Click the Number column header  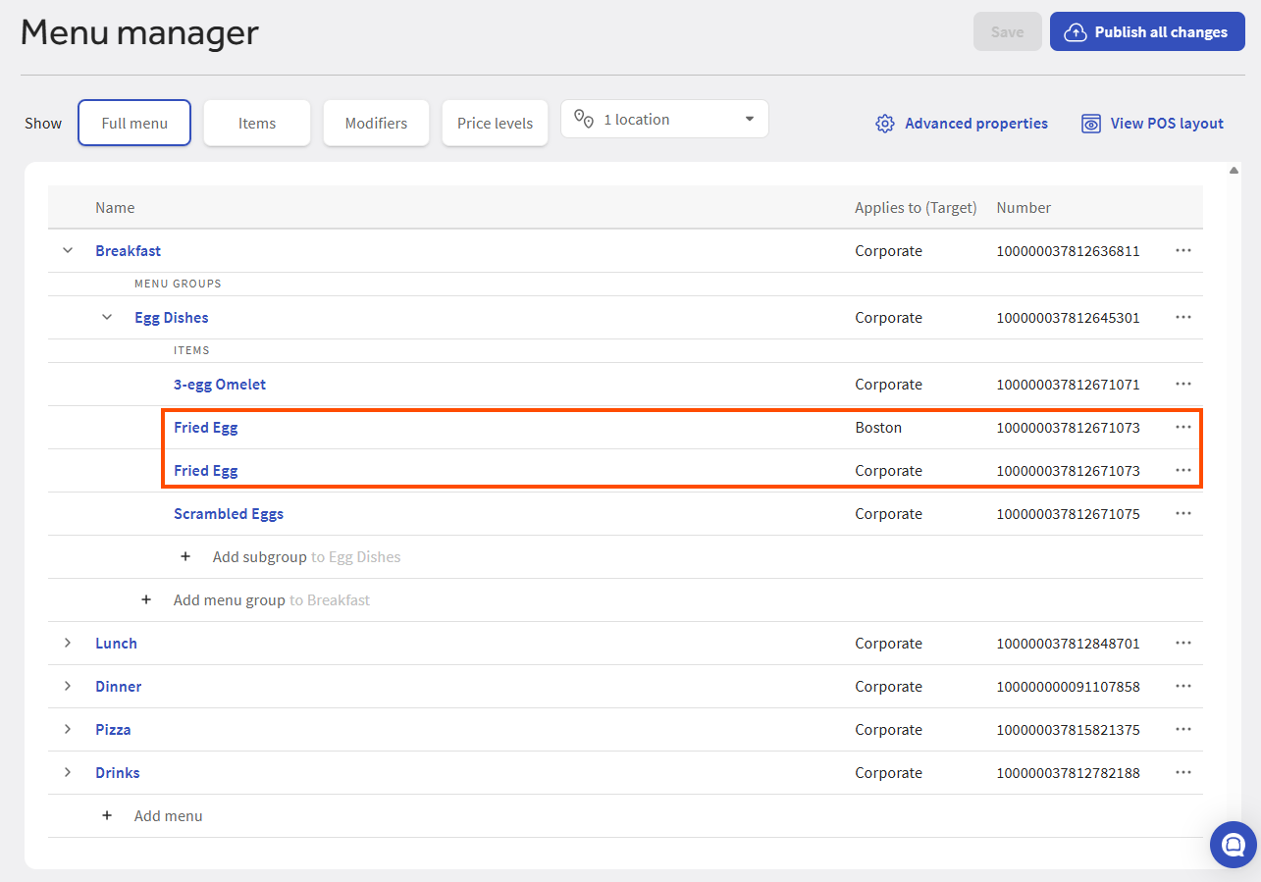(1024, 208)
